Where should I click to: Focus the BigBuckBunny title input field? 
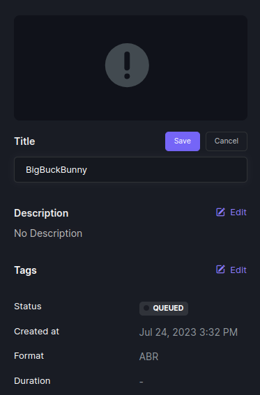coord(130,169)
